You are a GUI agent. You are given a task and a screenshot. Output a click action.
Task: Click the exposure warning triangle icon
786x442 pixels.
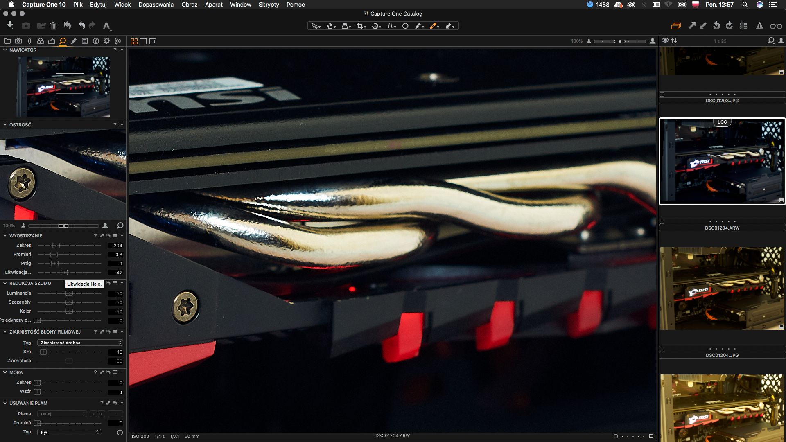pyautogui.click(x=759, y=26)
